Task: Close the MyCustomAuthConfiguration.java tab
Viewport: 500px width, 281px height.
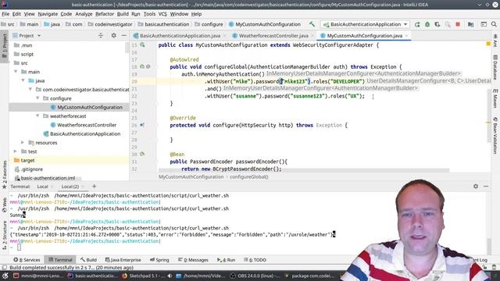Action: pos(407,36)
